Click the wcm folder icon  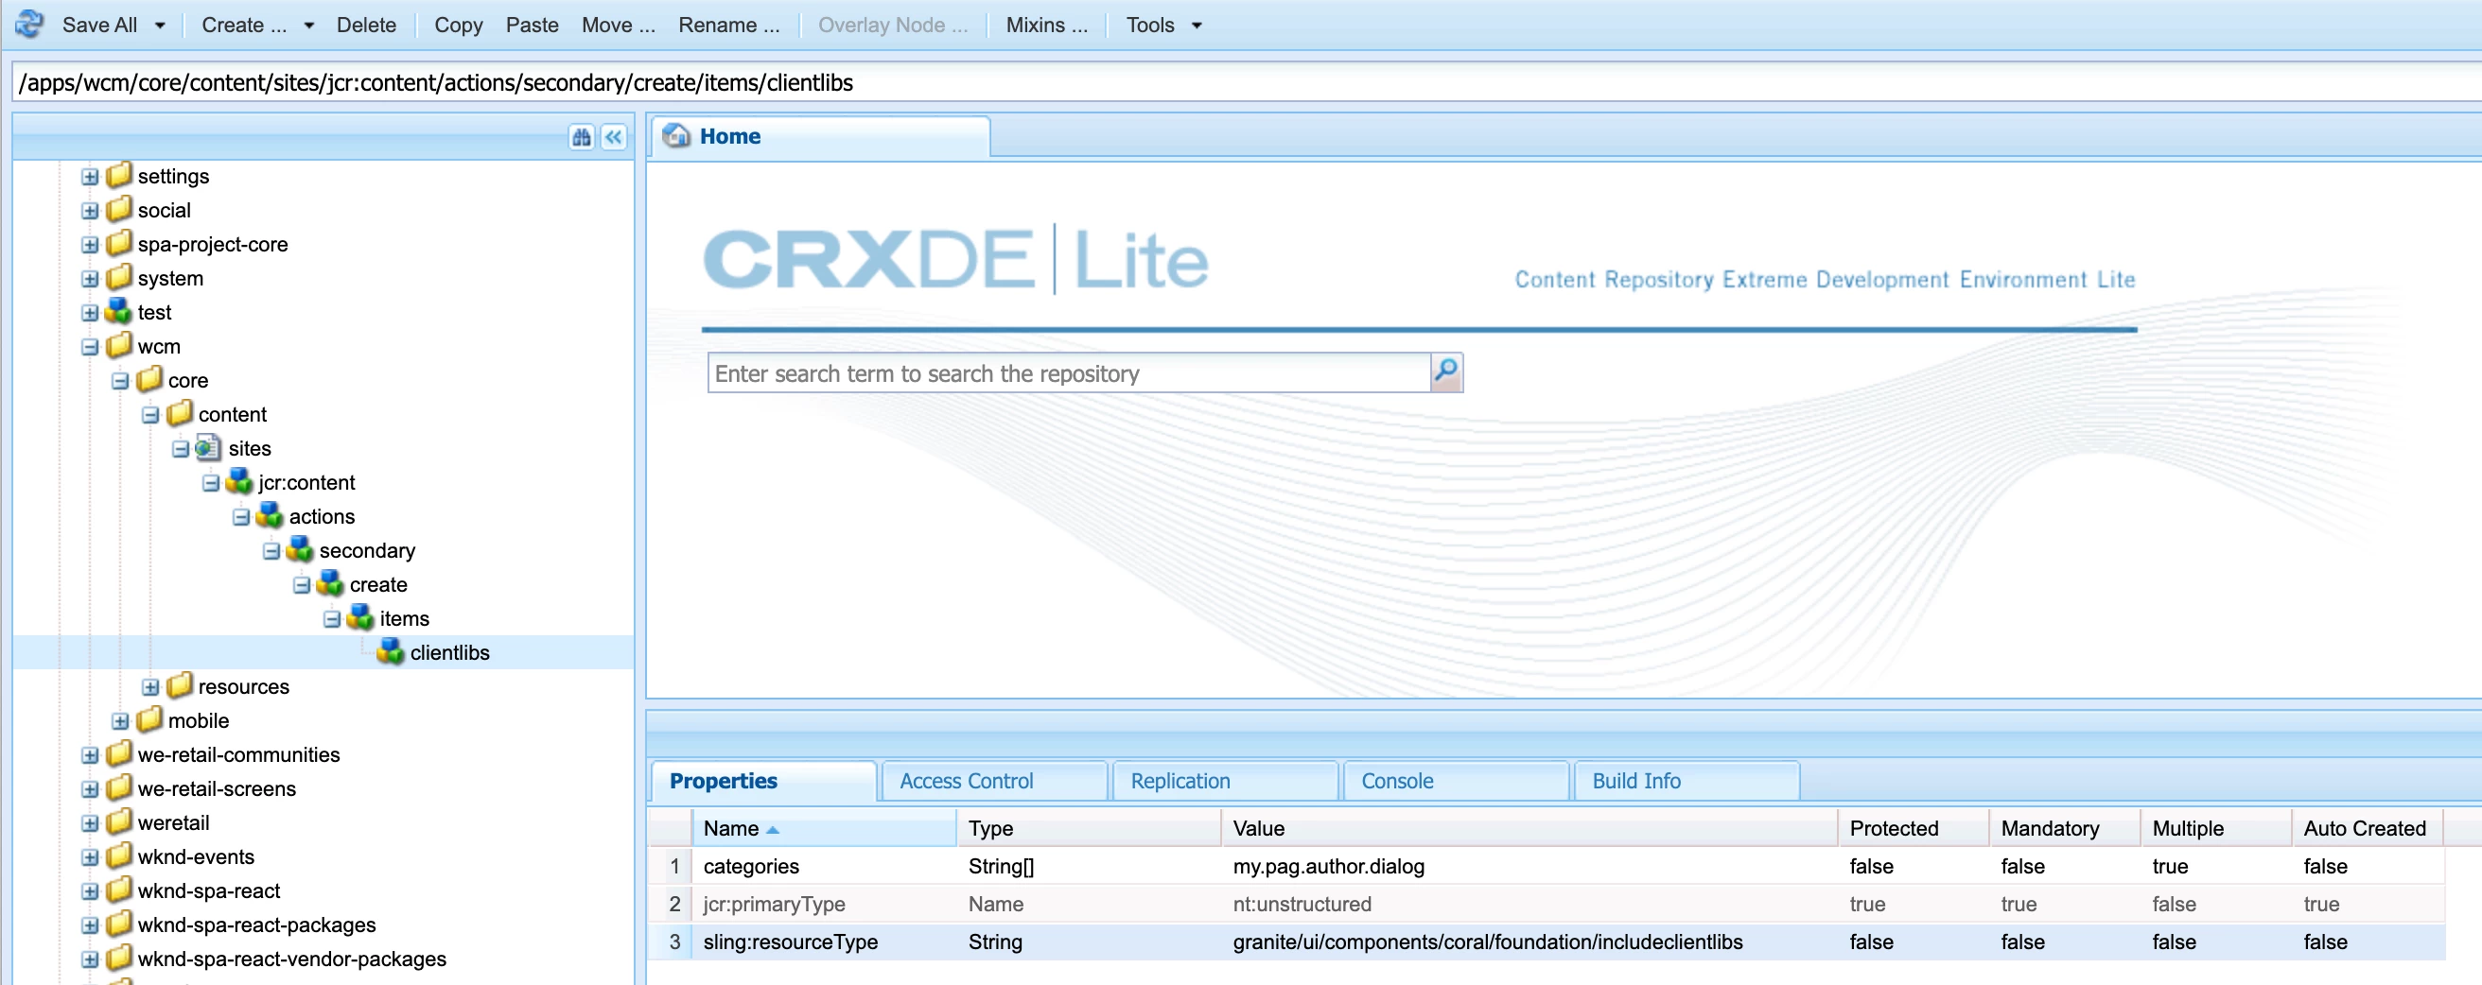(x=118, y=345)
